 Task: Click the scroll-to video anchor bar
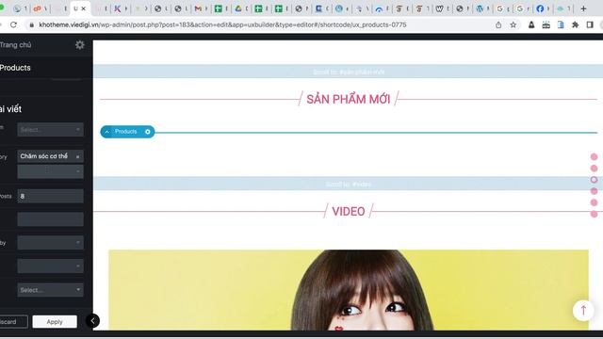pos(348,184)
